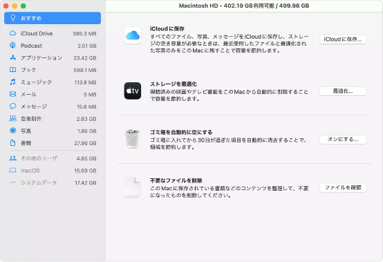Click the blank document icon for 不要なファイルを削除
The width and height of the screenshot is (383, 262).
pyautogui.click(x=133, y=187)
